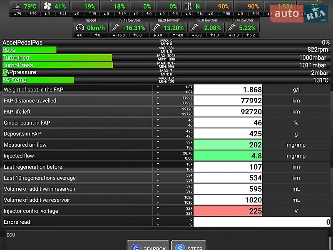The height and width of the screenshot is (250, 333).
Task: Click the FAPtemp bar
Action: 166,80
